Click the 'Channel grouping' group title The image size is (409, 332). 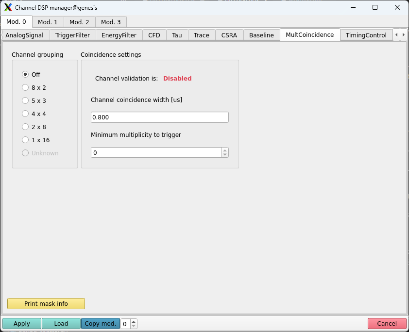37,55
